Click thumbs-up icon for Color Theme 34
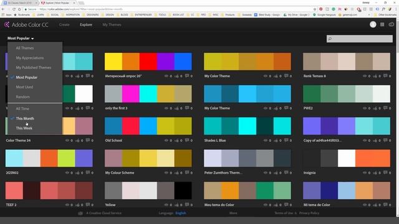 pos(77,141)
